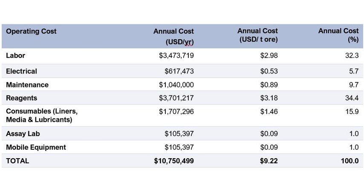This screenshot has width=364, height=191.
Task: Select the 34.4 Reagents percentage cell
Action: (352, 98)
